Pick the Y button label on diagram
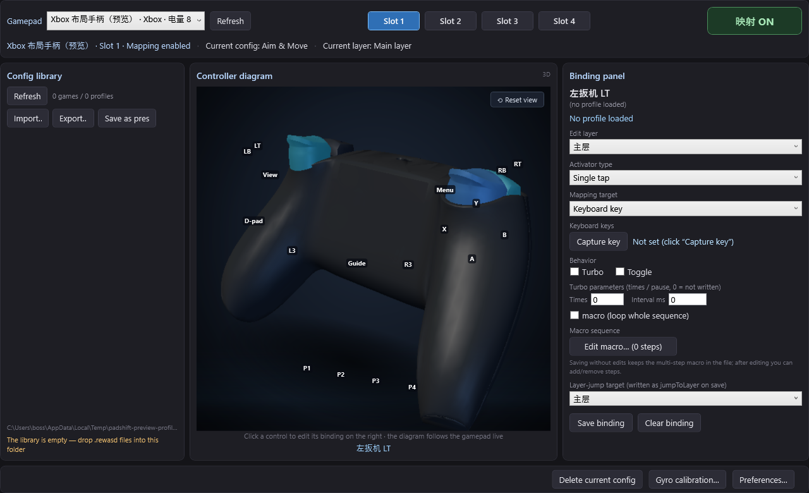Image resolution: width=809 pixels, height=493 pixels. (x=476, y=204)
